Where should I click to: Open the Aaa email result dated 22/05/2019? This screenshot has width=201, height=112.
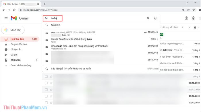click(101, 33)
